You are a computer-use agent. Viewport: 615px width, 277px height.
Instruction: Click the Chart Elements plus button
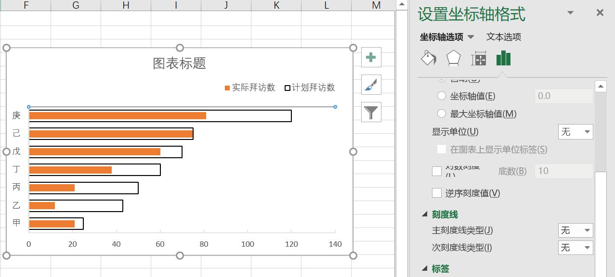(371, 58)
